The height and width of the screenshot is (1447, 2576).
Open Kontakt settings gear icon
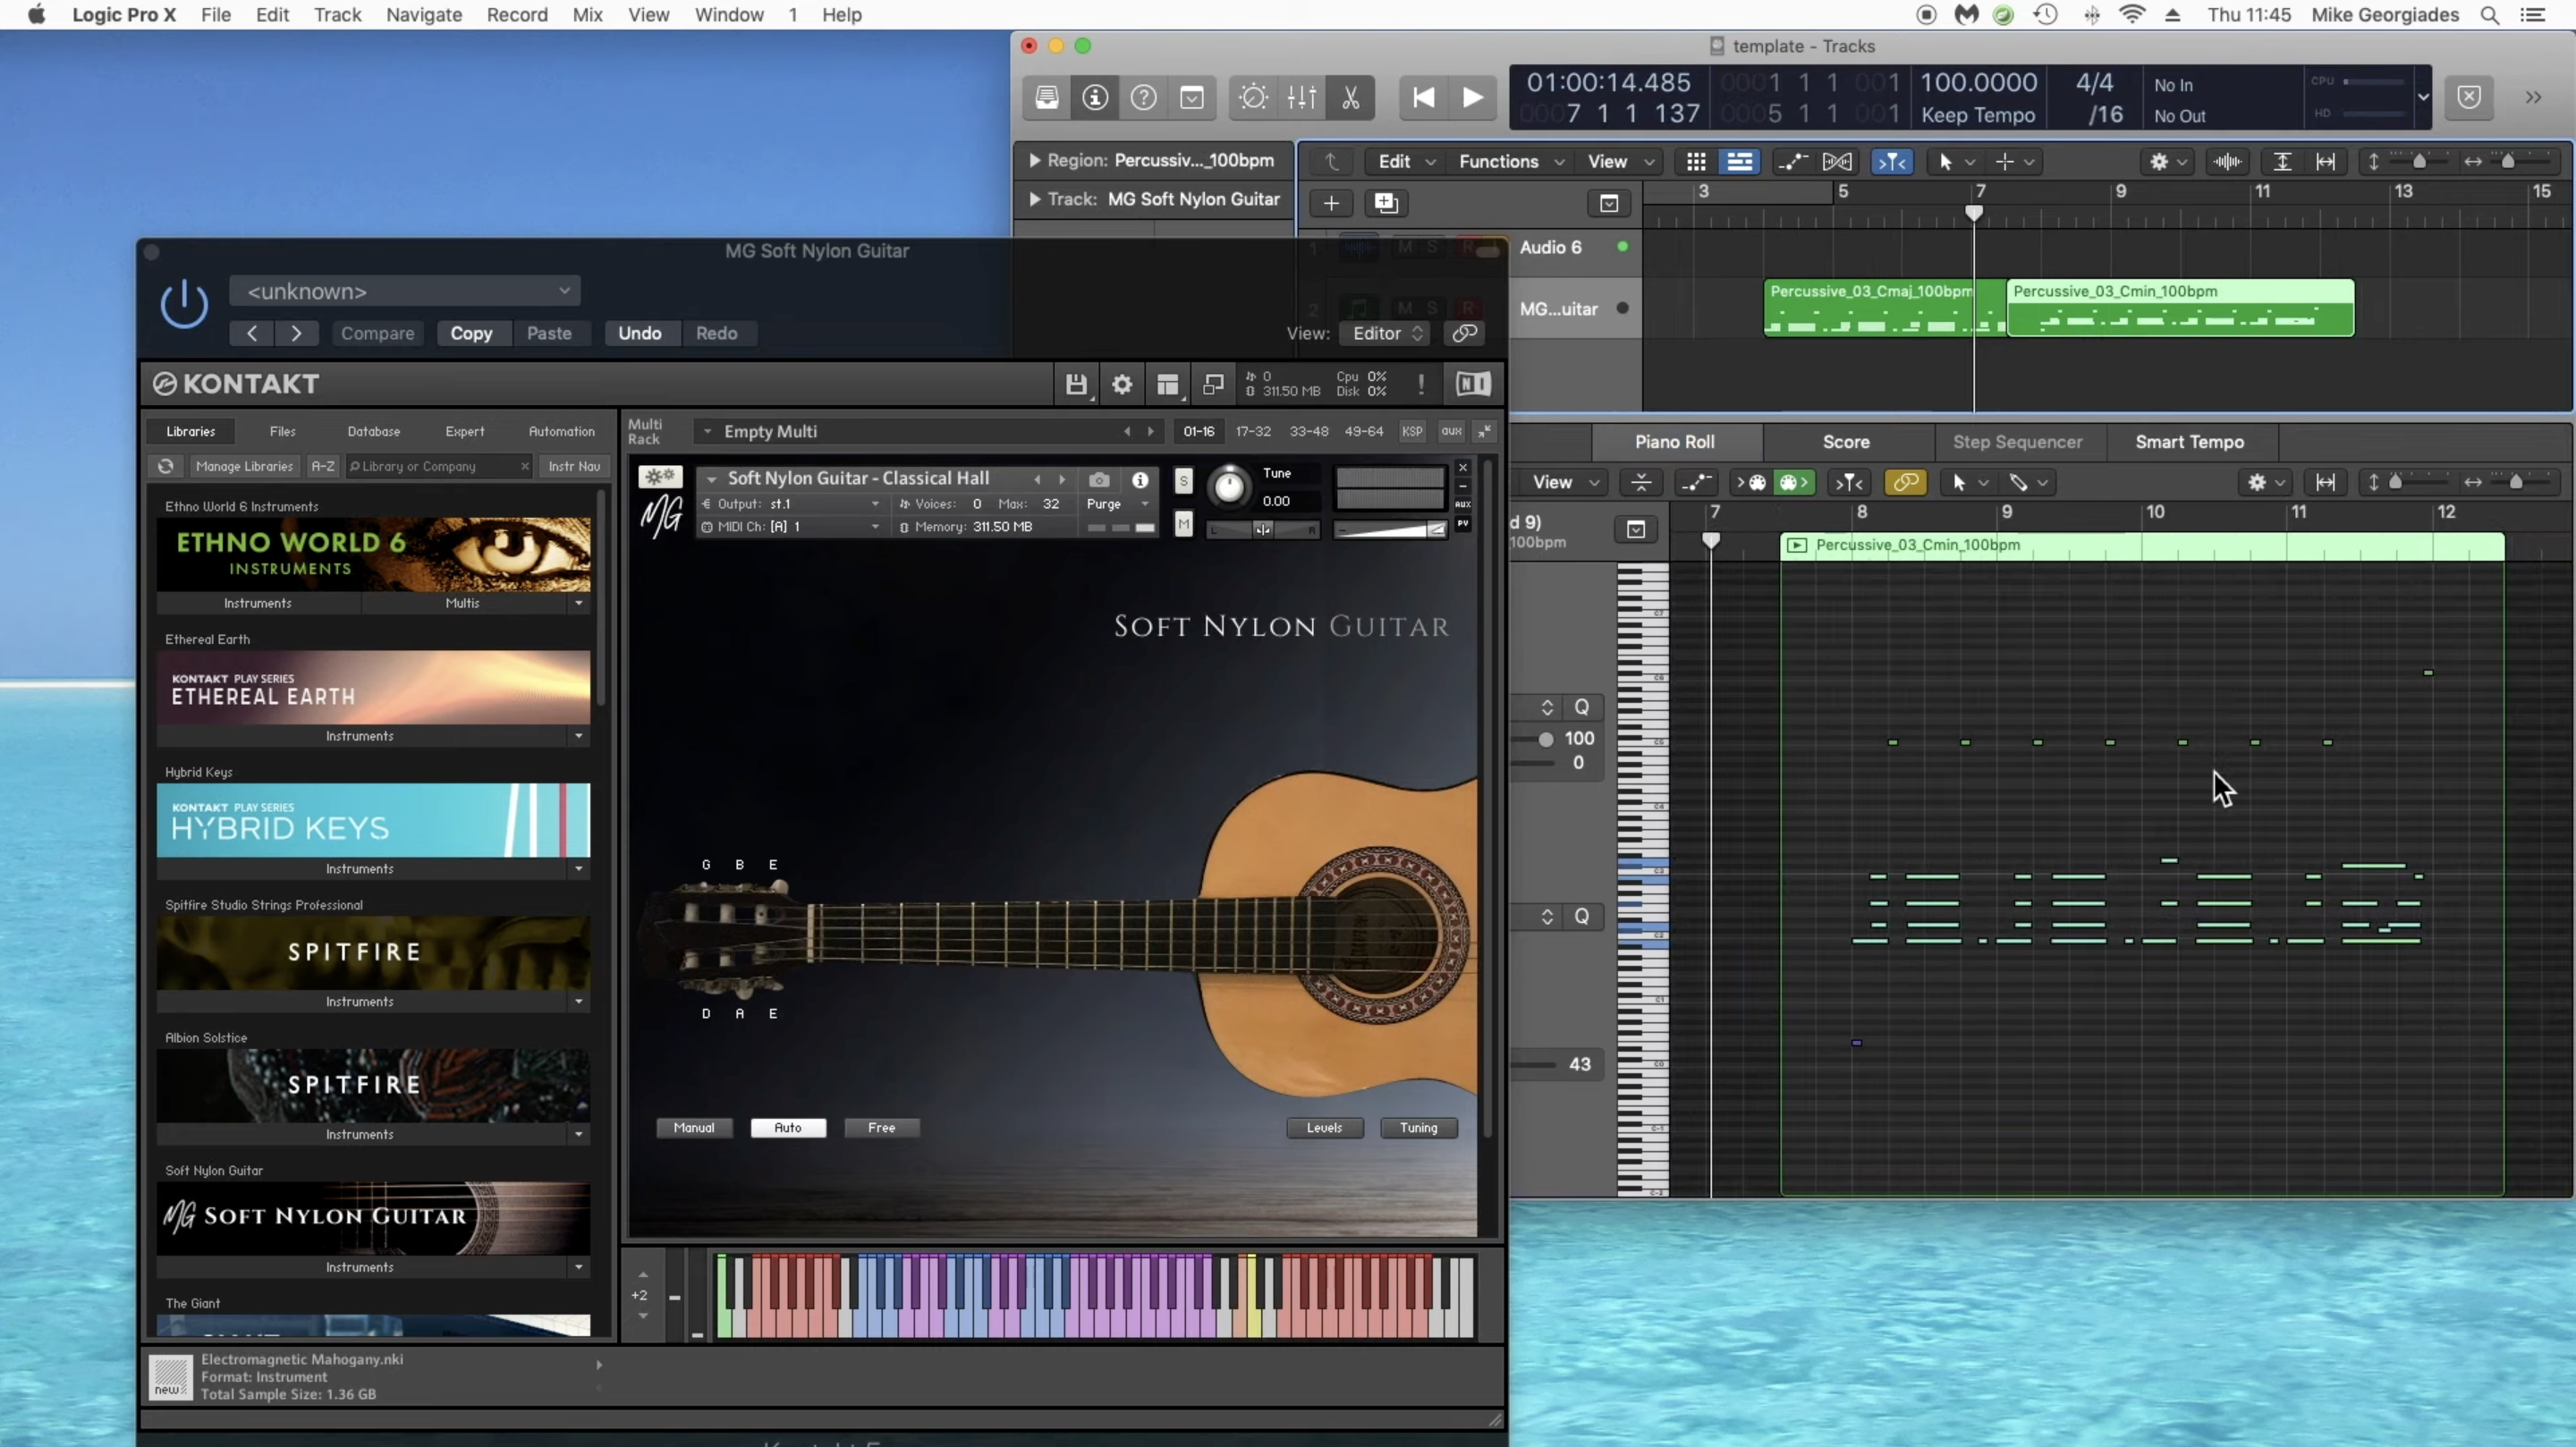pos(1122,384)
